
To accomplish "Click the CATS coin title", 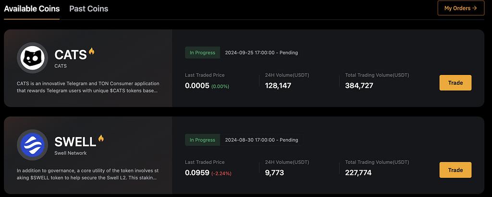I will point(70,55).
